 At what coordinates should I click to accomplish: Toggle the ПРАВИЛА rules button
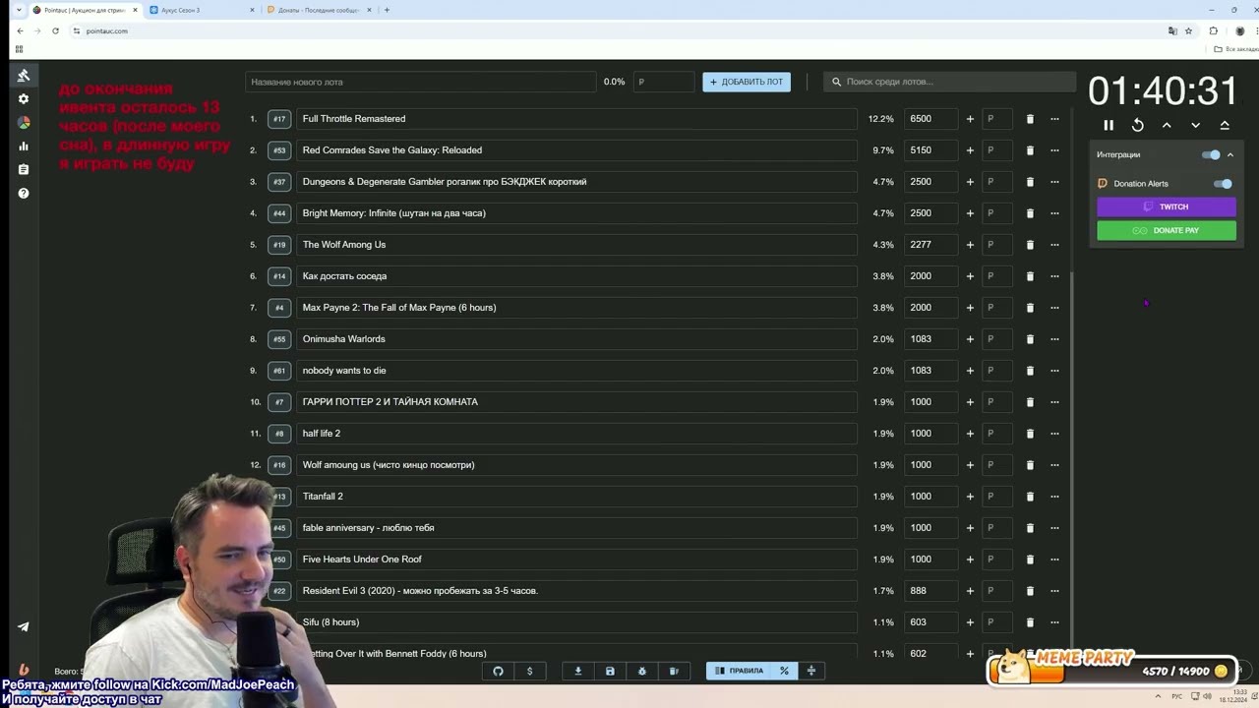pyautogui.click(x=740, y=672)
